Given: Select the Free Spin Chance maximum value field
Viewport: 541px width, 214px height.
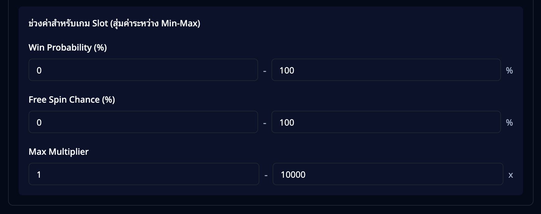Looking at the screenshot, I should coord(386,122).
